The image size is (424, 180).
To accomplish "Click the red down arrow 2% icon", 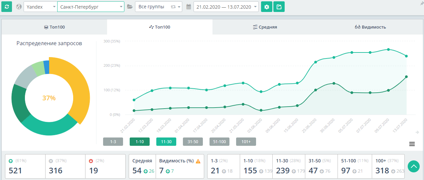I will (91, 161).
